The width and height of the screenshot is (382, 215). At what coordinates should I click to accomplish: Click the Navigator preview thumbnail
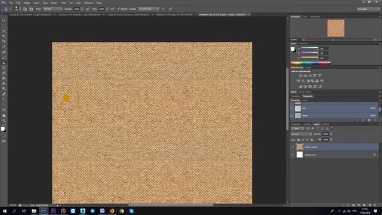[x=335, y=28]
